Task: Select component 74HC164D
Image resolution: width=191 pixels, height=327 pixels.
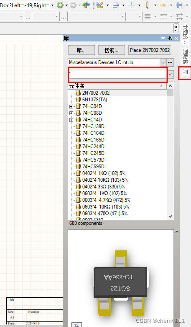Action: pyautogui.click(x=93, y=133)
